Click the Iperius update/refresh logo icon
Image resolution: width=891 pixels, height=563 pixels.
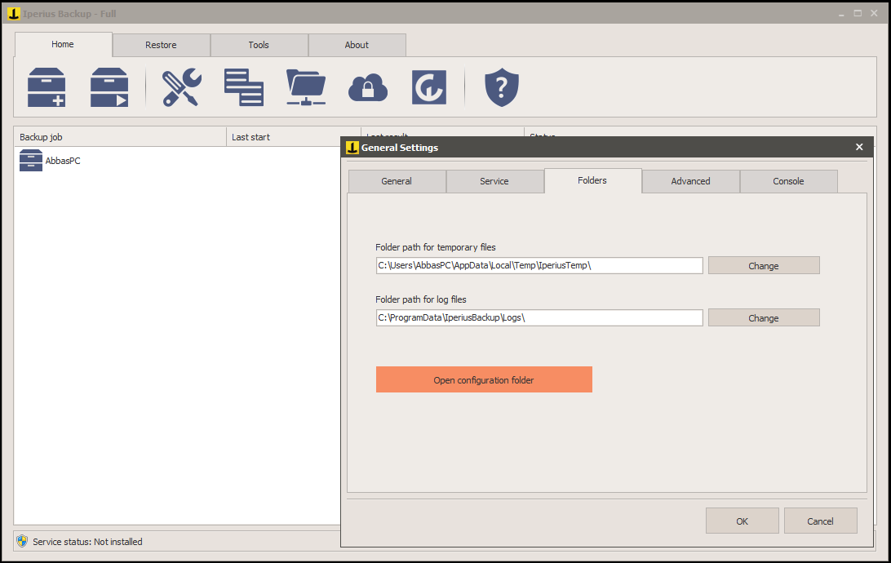click(429, 87)
